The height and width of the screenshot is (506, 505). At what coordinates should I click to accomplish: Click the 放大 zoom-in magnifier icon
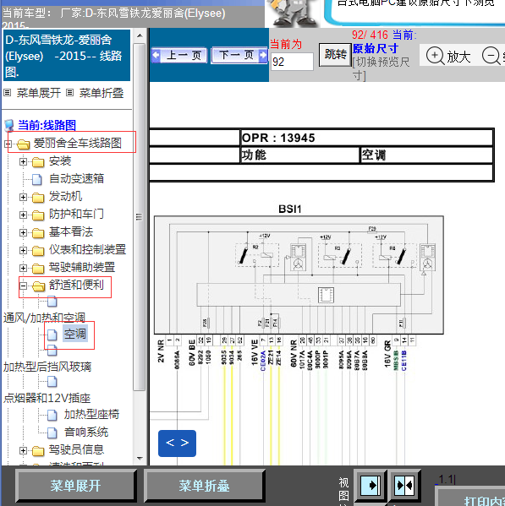tap(435, 56)
